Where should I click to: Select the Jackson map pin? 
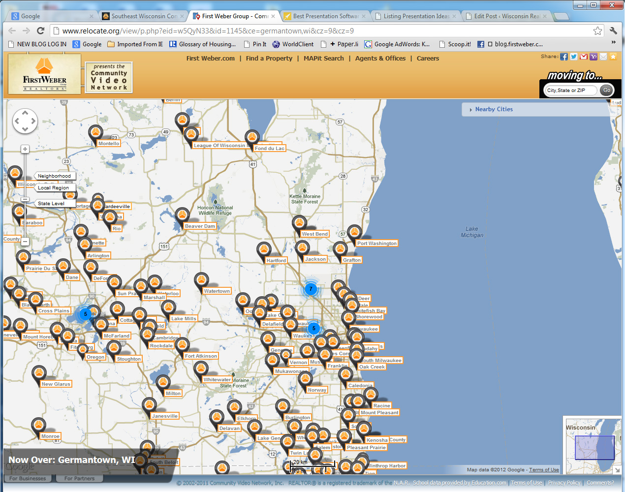(x=302, y=248)
